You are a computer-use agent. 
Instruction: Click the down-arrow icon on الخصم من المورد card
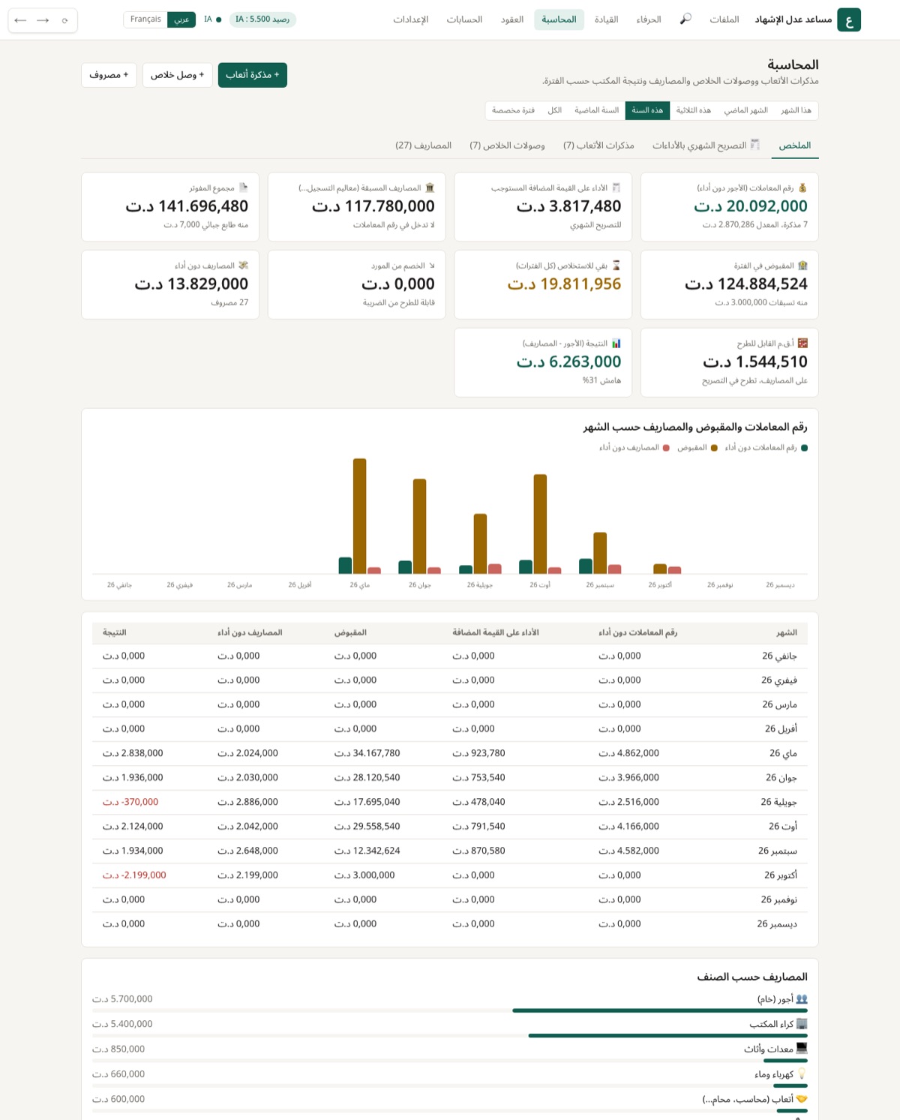point(431,266)
